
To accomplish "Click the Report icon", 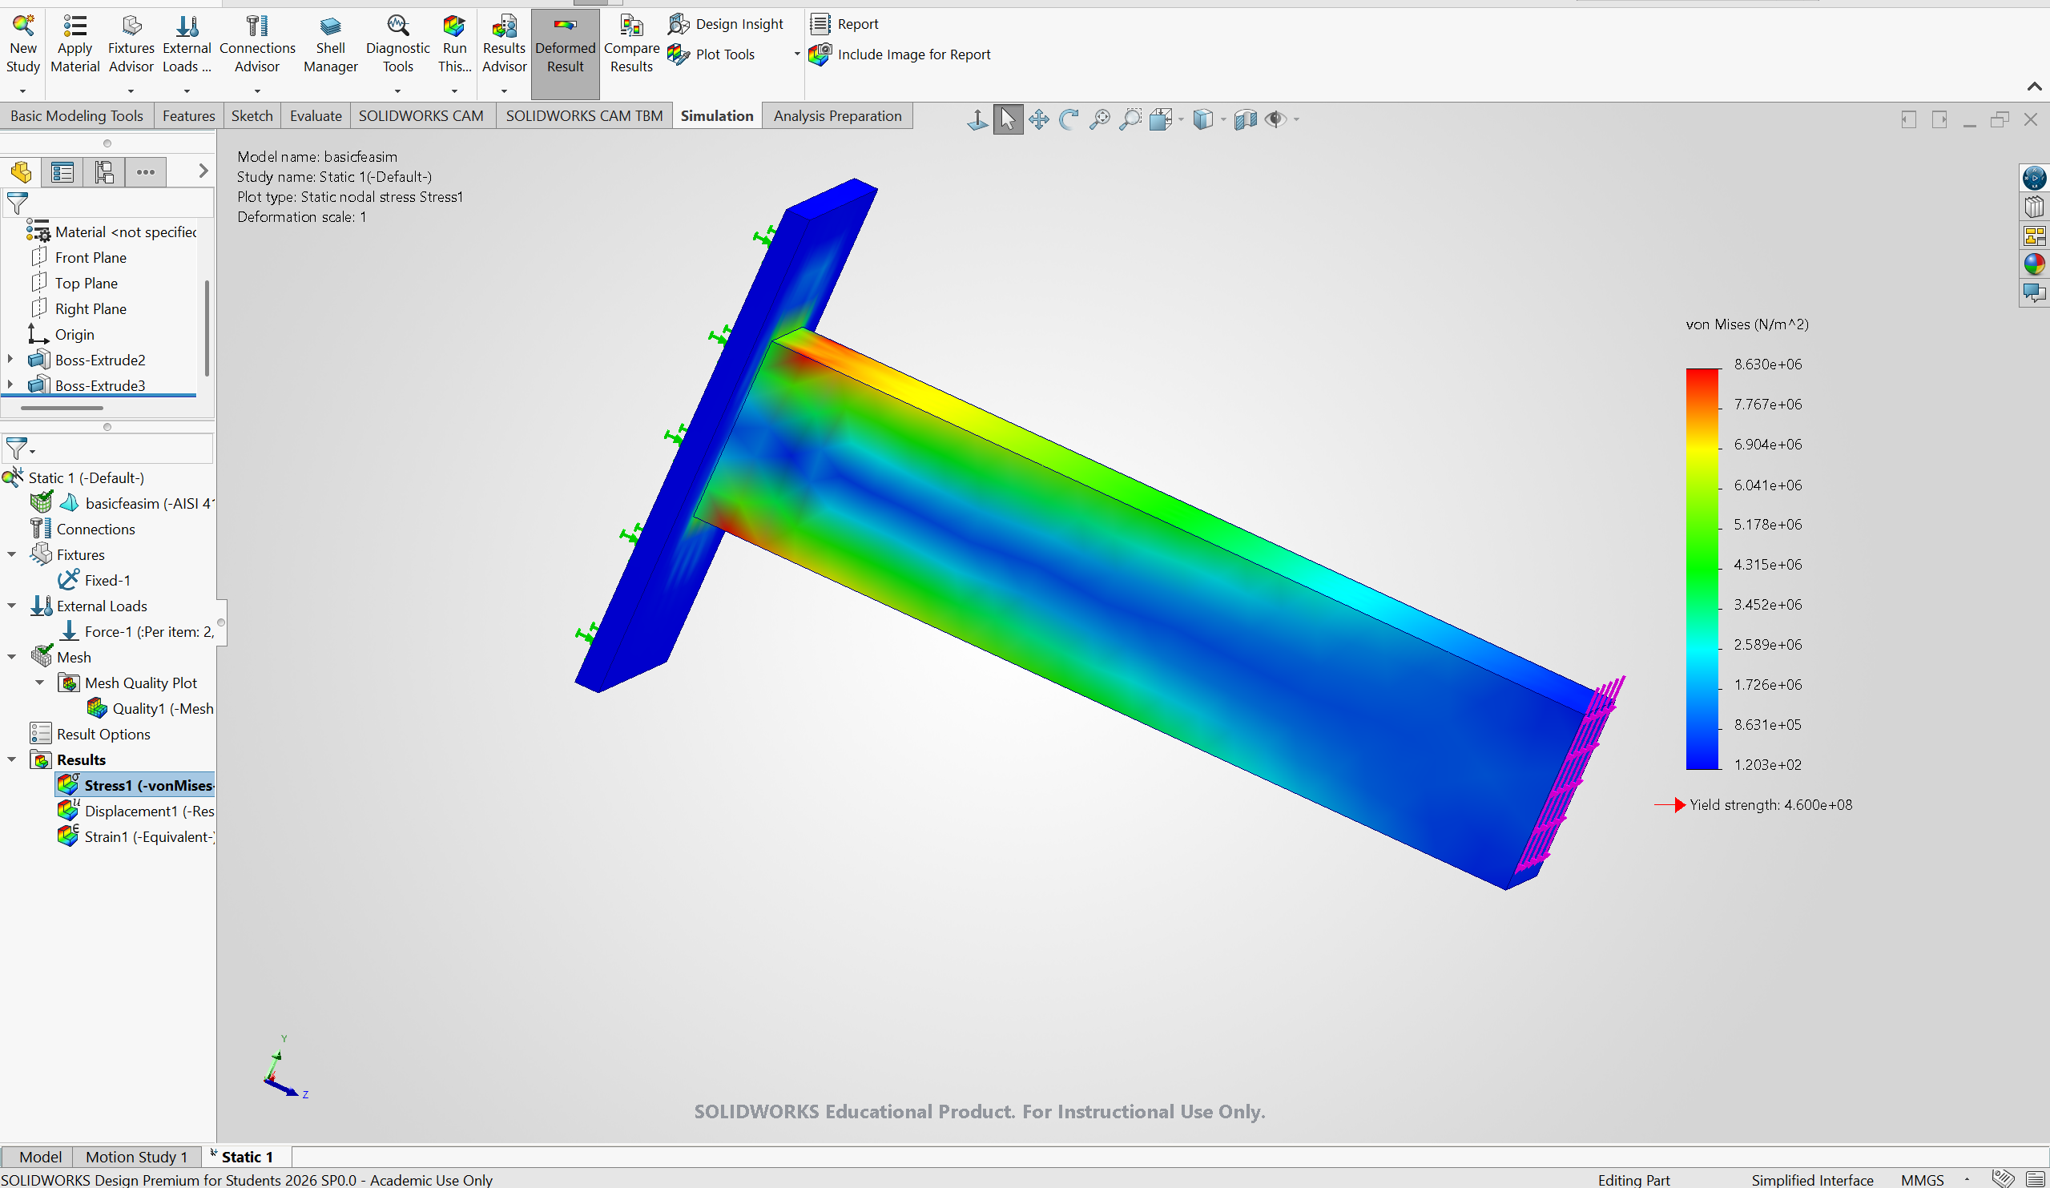I will pyautogui.click(x=821, y=24).
